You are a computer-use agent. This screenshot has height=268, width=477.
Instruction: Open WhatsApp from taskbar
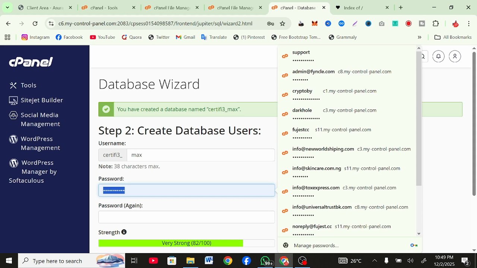265,261
